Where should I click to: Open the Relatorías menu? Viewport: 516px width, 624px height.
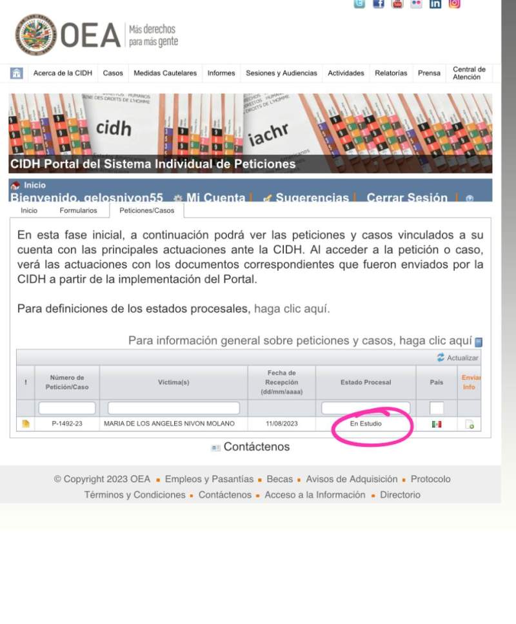point(391,73)
